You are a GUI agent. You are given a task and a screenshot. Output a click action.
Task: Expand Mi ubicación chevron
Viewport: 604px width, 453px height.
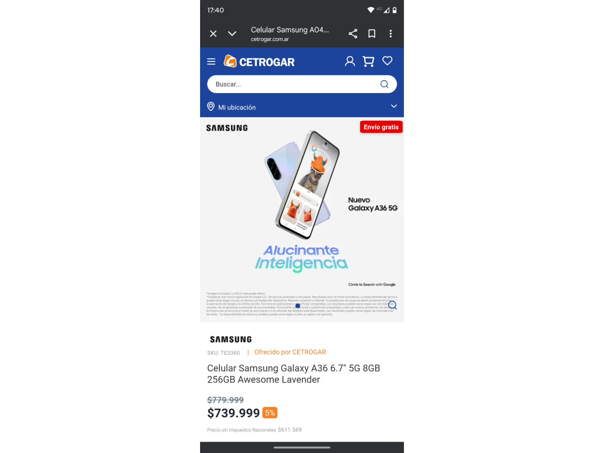(394, 106)
